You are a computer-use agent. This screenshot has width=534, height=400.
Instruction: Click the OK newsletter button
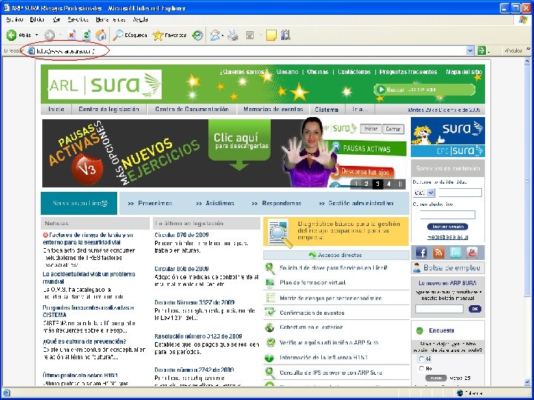pyautogui.click(x=475, y=309)
